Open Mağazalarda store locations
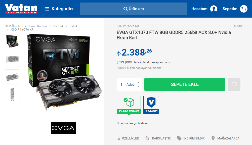This screenshot has width=252, height=145. (225, 138)
